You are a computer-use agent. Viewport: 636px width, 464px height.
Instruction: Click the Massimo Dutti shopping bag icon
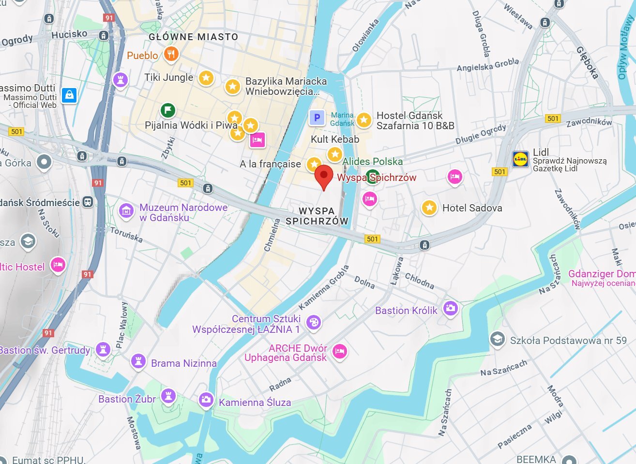(x=70, y=95)
